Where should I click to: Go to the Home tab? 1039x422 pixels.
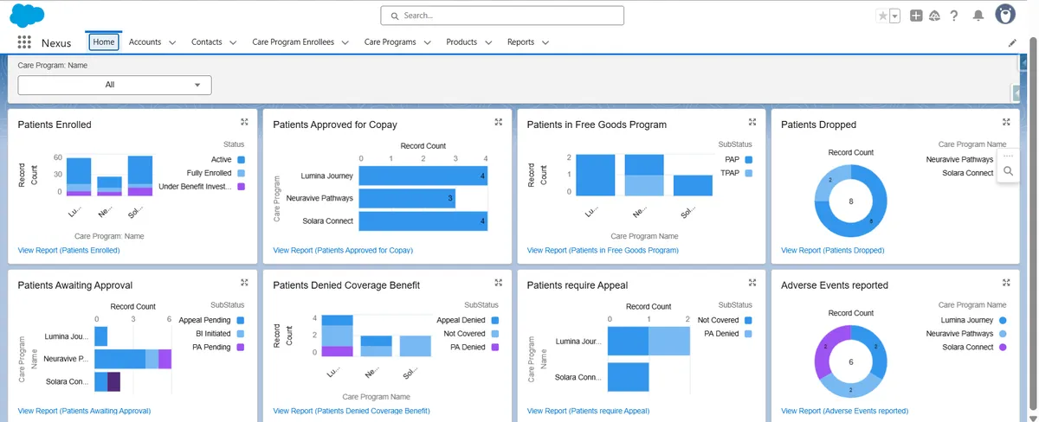coord(103,42)
